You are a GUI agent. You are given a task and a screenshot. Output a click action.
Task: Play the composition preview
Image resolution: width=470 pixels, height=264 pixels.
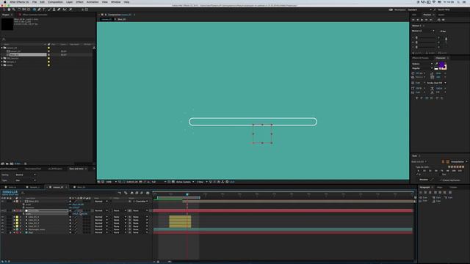(x=422, y=20)
